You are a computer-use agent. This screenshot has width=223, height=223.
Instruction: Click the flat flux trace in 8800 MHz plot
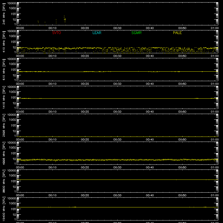point(117,180)
